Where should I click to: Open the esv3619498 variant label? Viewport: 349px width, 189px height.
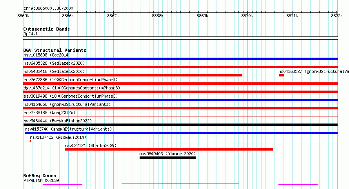71,96
